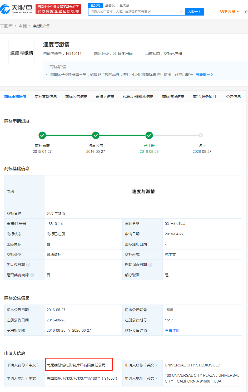The image size is (248, 392).
Task: Open the 申请人信息 section tab
Action: [105, 96]
